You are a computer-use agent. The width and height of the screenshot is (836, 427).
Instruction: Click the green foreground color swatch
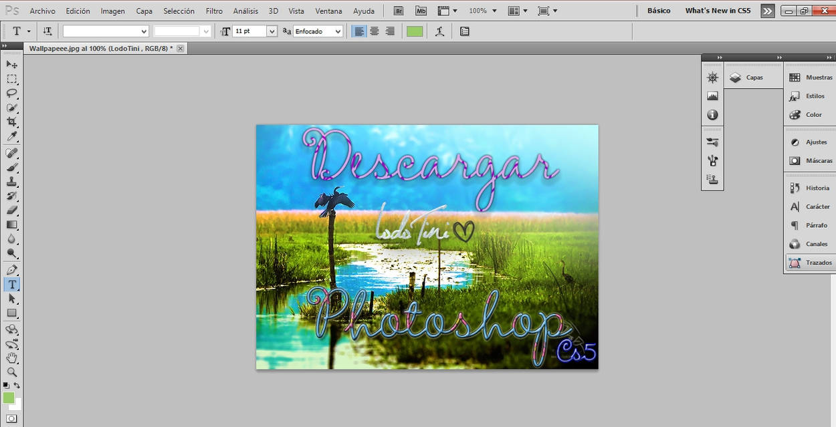(9, 398)
